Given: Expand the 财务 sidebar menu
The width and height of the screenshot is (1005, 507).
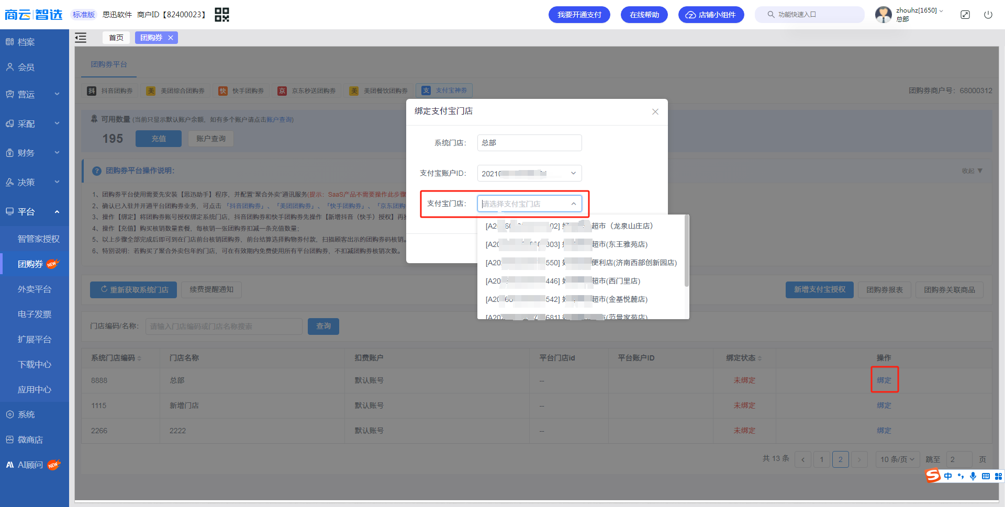Looking at the screenshot, I should coord(35,153).
